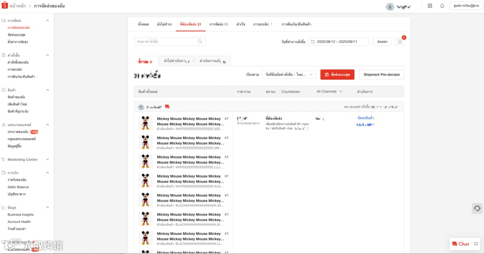The height and width of the screenshot is (254, 484).
Task: Select ที่ต้องจัดส่ง 31 tab
Action: (190, 24)
